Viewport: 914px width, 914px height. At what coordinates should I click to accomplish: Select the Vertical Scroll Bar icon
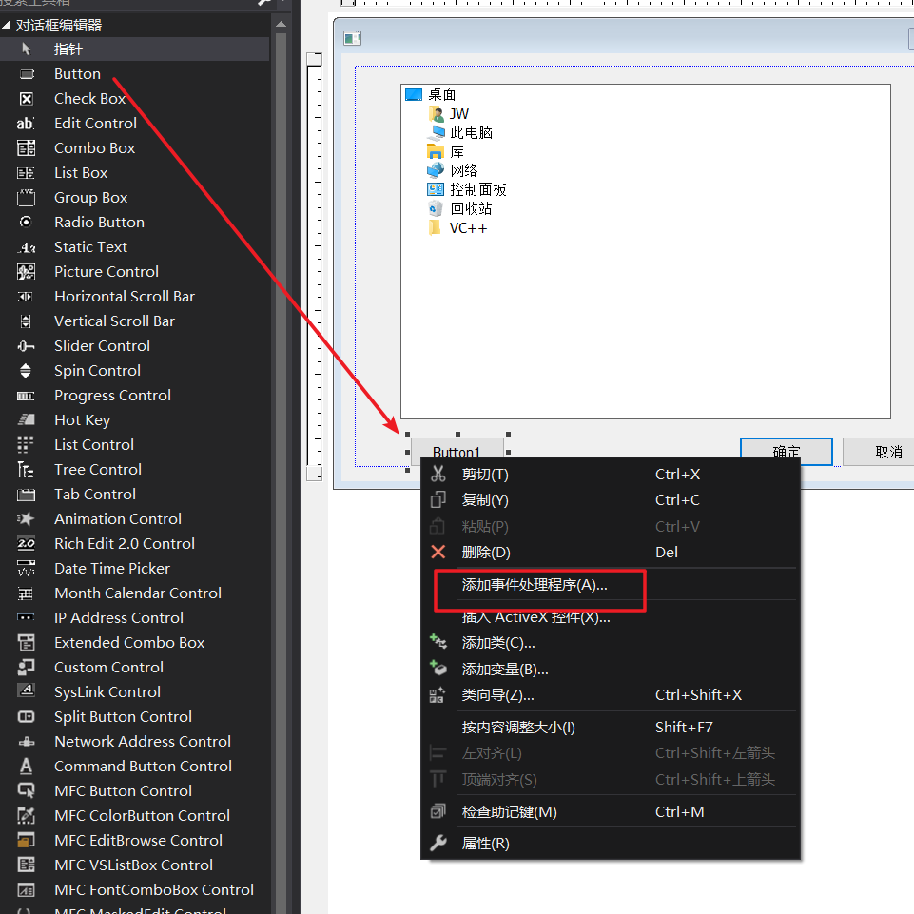pyautogui.click(x=26, y=321)
